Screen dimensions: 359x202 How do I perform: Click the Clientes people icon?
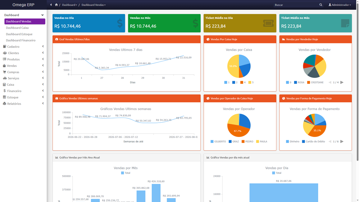(5, 53)
